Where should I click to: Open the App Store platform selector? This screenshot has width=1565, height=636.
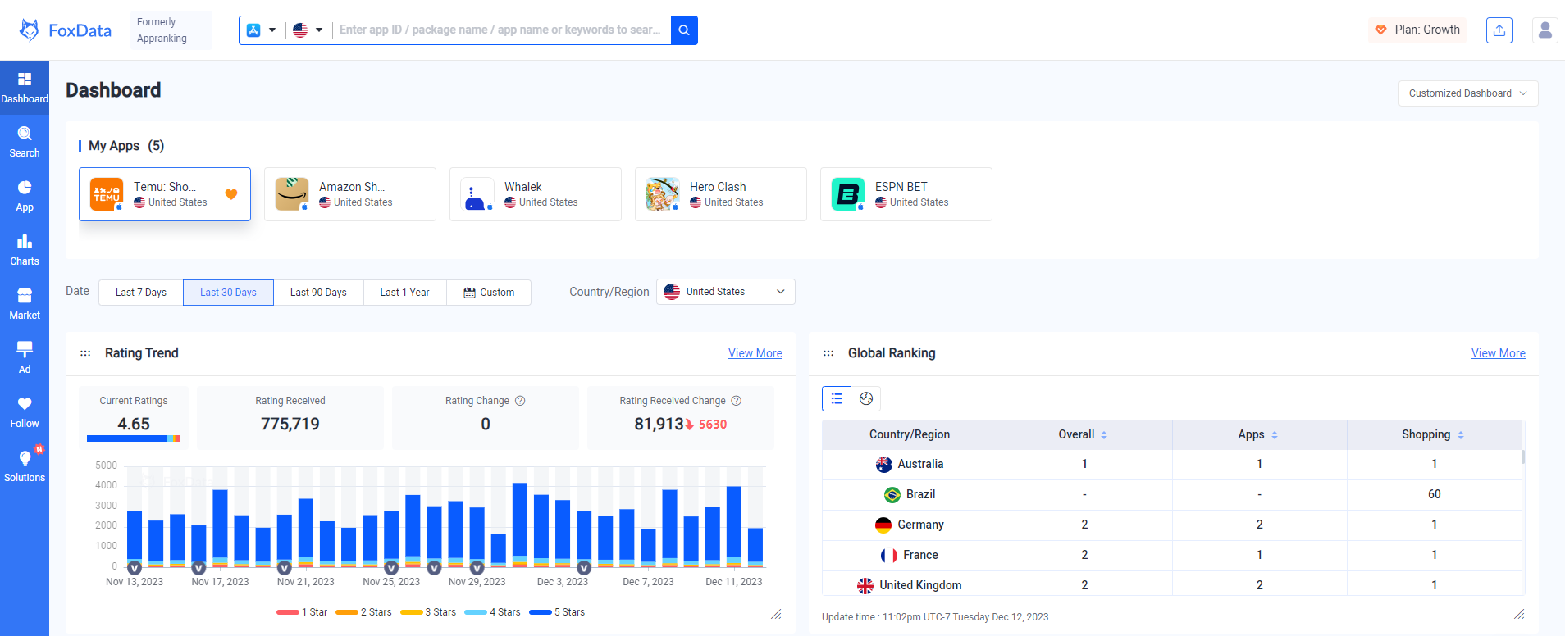click(x=262, y=30)
